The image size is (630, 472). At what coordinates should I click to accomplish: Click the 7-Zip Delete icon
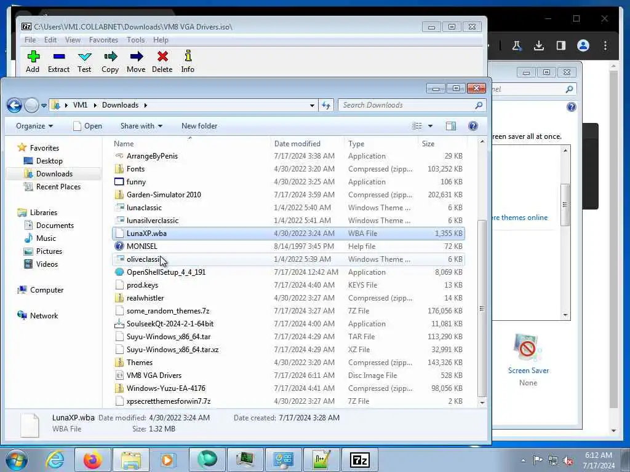point(162,57)
